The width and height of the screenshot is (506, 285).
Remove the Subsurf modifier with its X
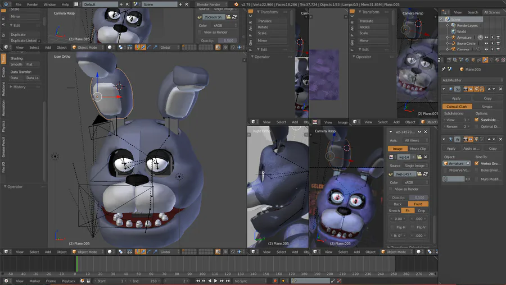[500, 89]
